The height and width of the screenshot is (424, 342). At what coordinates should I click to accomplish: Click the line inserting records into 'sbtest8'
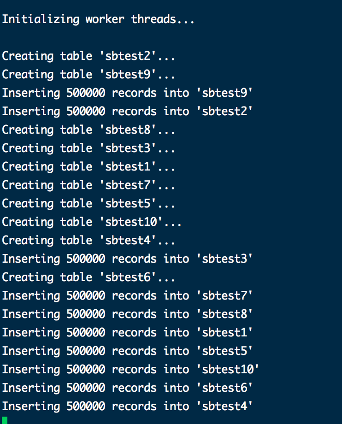pyautogui.click(x=127, y=314)
